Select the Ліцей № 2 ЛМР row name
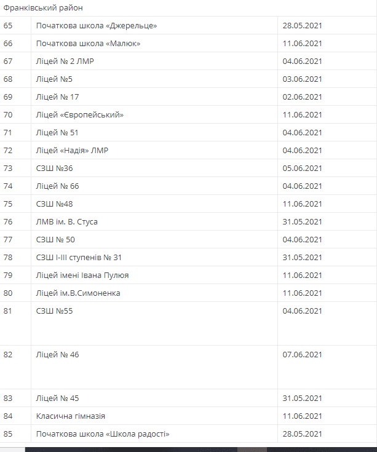The width and height of the screenshot is (377, 452). (65, 61)
